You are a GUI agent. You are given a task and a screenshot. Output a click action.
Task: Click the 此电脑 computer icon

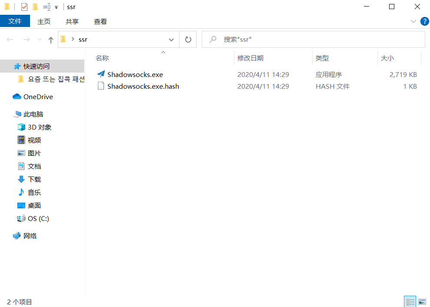[x=17, y=114]
